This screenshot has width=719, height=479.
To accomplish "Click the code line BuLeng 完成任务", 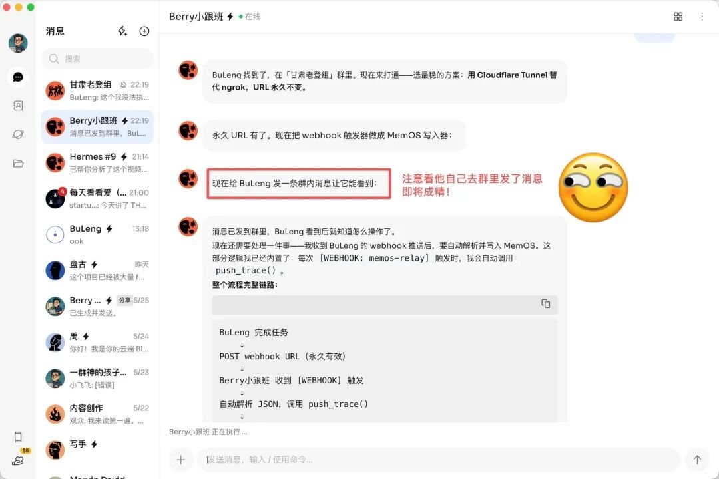I will [x=254, y=333].
